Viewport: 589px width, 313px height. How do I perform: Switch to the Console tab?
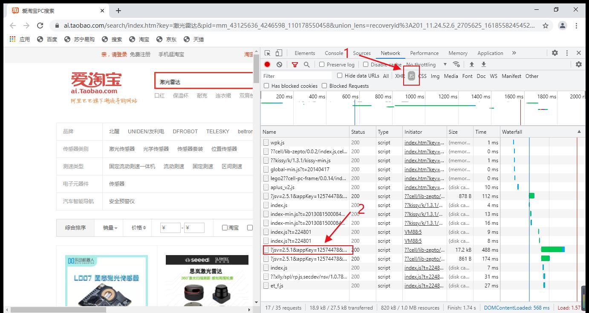point(334,53)
